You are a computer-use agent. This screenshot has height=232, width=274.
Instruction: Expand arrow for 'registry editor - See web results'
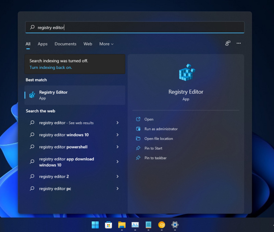click(x=117, y=123)
